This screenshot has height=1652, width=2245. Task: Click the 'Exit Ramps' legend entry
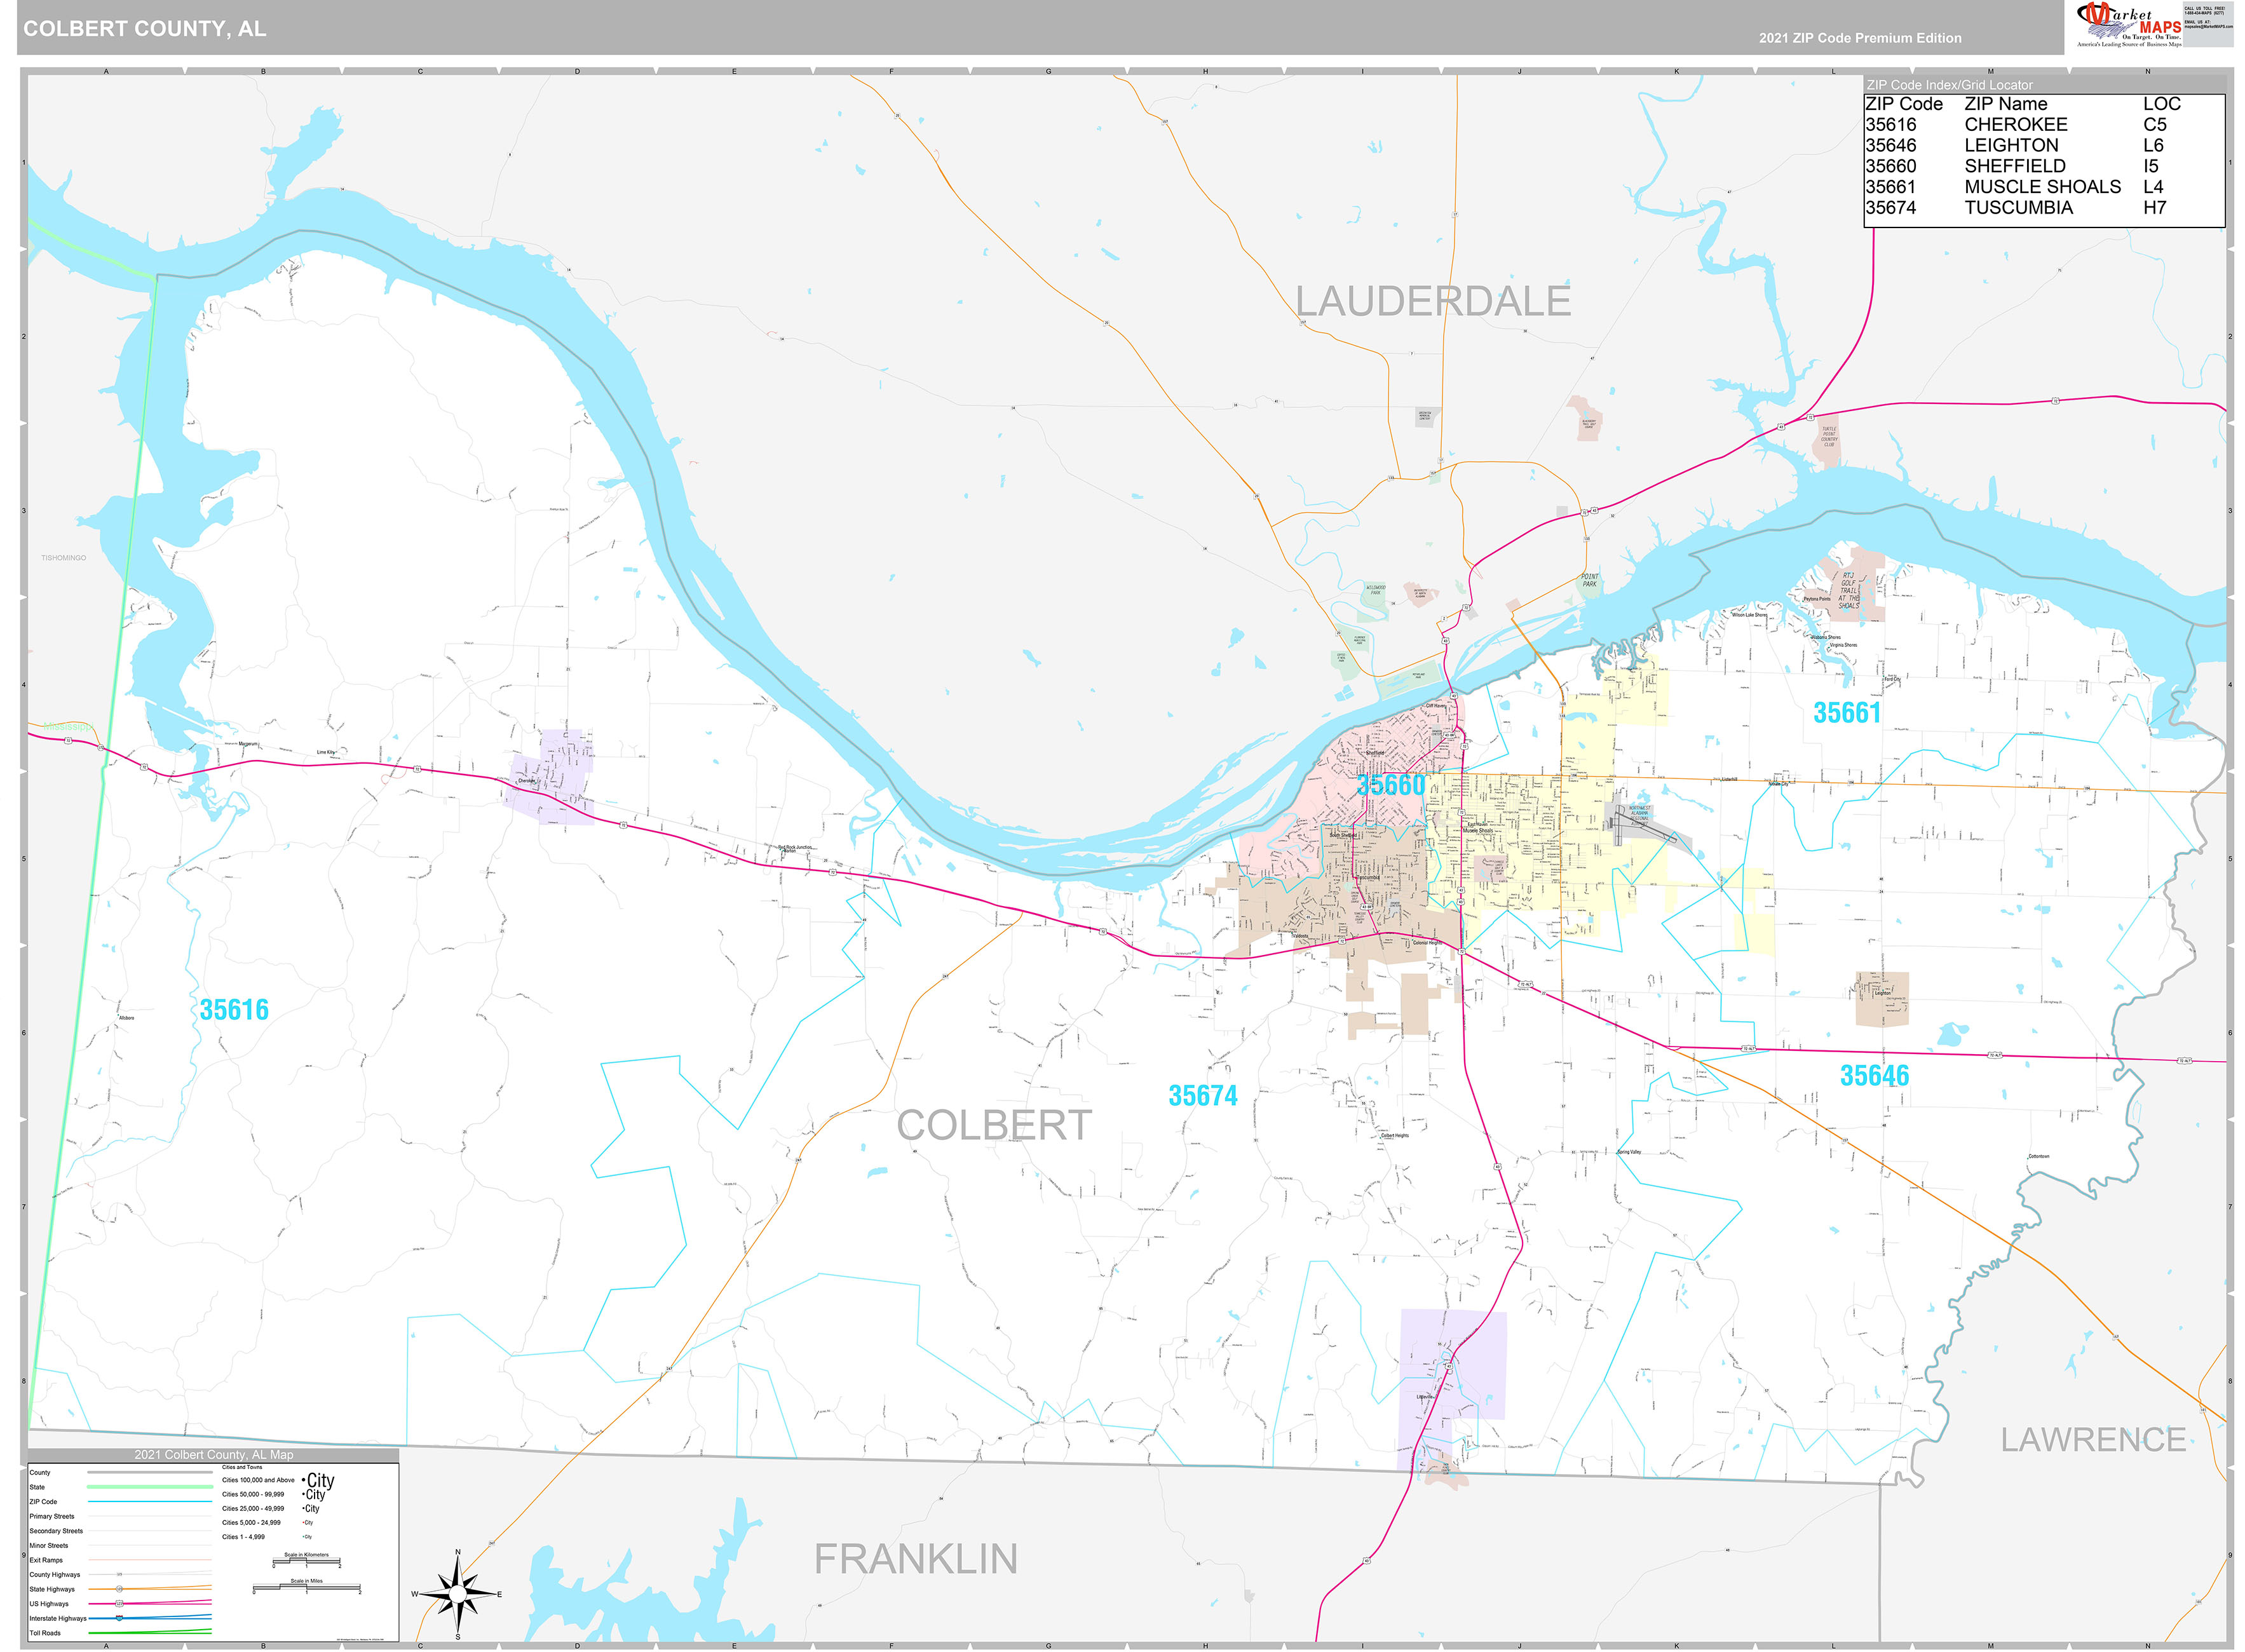point(46,1560)
